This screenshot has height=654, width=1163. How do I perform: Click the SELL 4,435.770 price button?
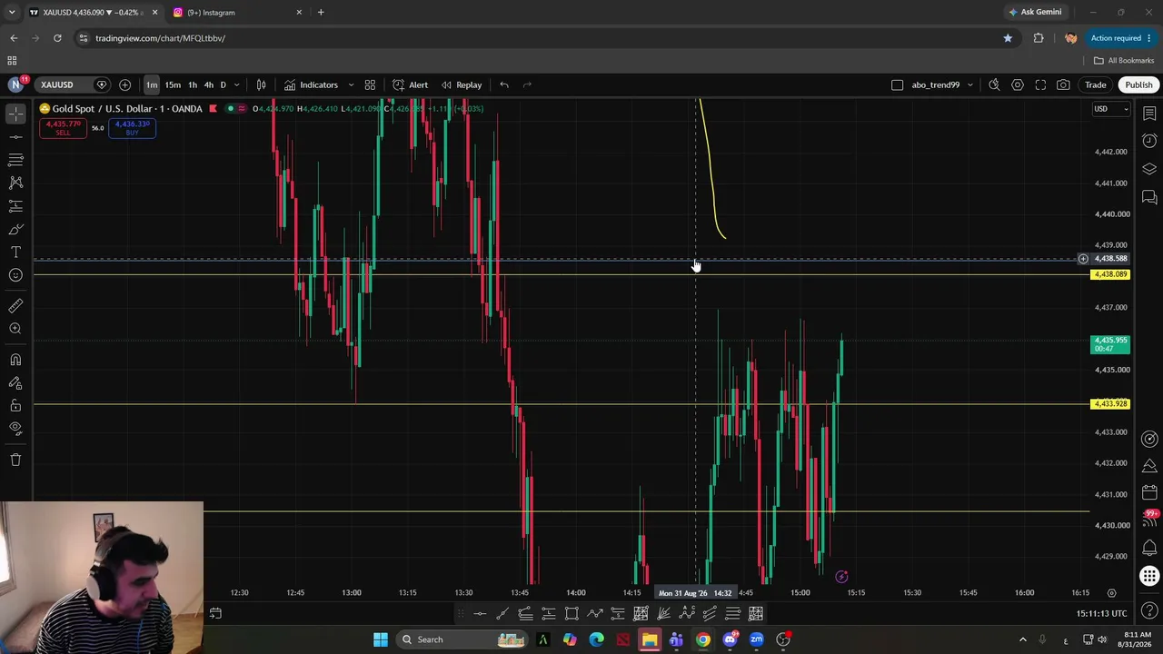click(x=63, y=128)
